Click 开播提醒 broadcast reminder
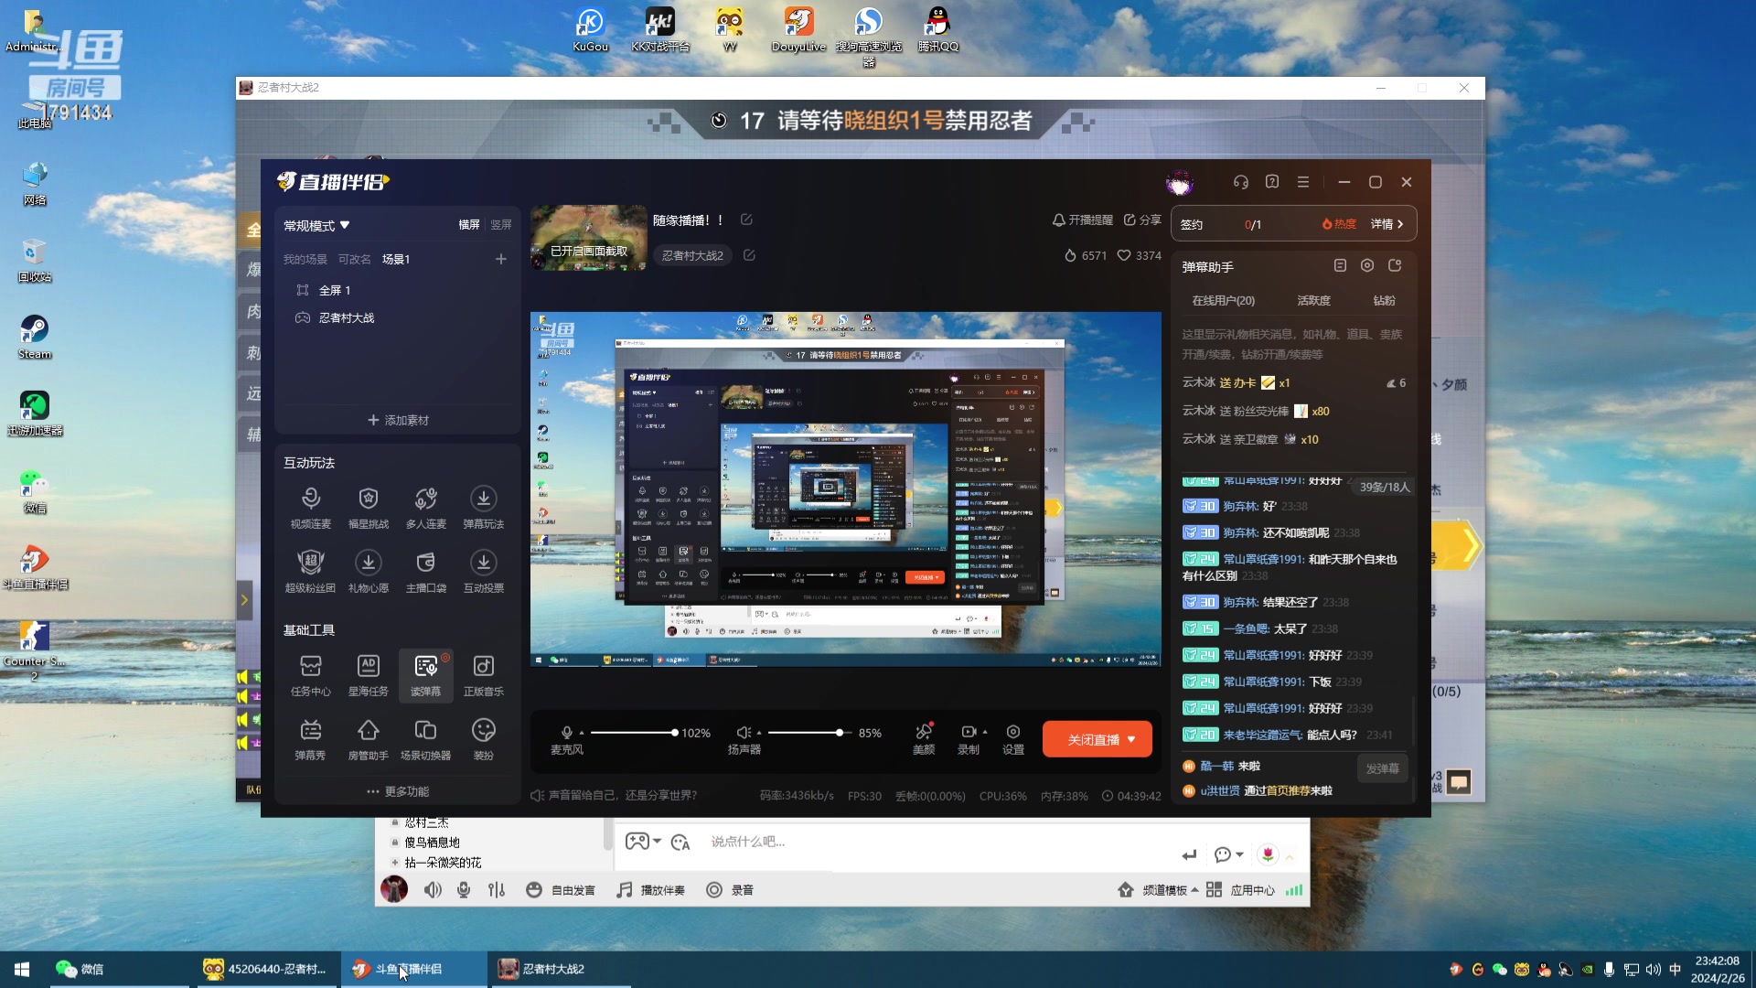 pos(1083,220)
